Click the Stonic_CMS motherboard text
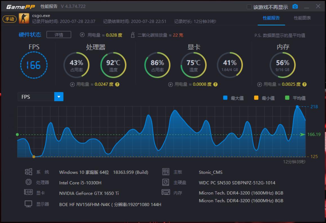326x223 pixels. pyautogui.click(x=210, y=172)
